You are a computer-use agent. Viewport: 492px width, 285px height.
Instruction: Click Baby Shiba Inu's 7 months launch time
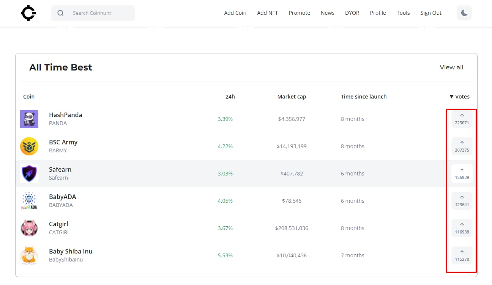point(352,255)
